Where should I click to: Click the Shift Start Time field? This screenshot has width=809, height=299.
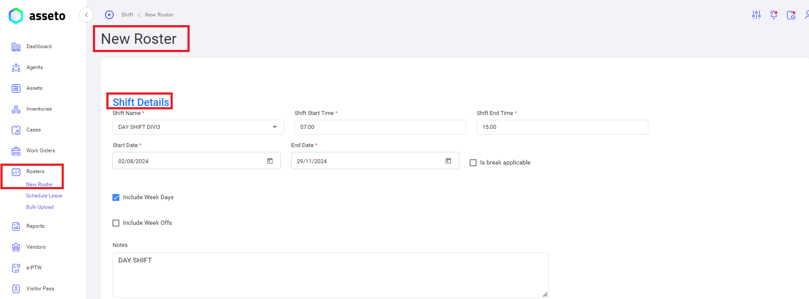tap(380, 127)
